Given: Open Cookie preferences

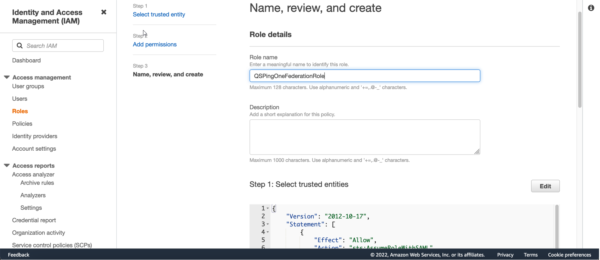Looking at the screenshot, I should pos(570,255).
